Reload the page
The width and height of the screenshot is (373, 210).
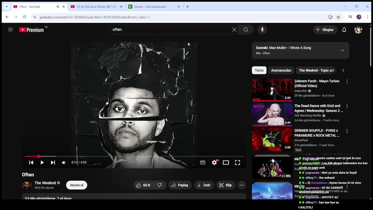[24, 17]
